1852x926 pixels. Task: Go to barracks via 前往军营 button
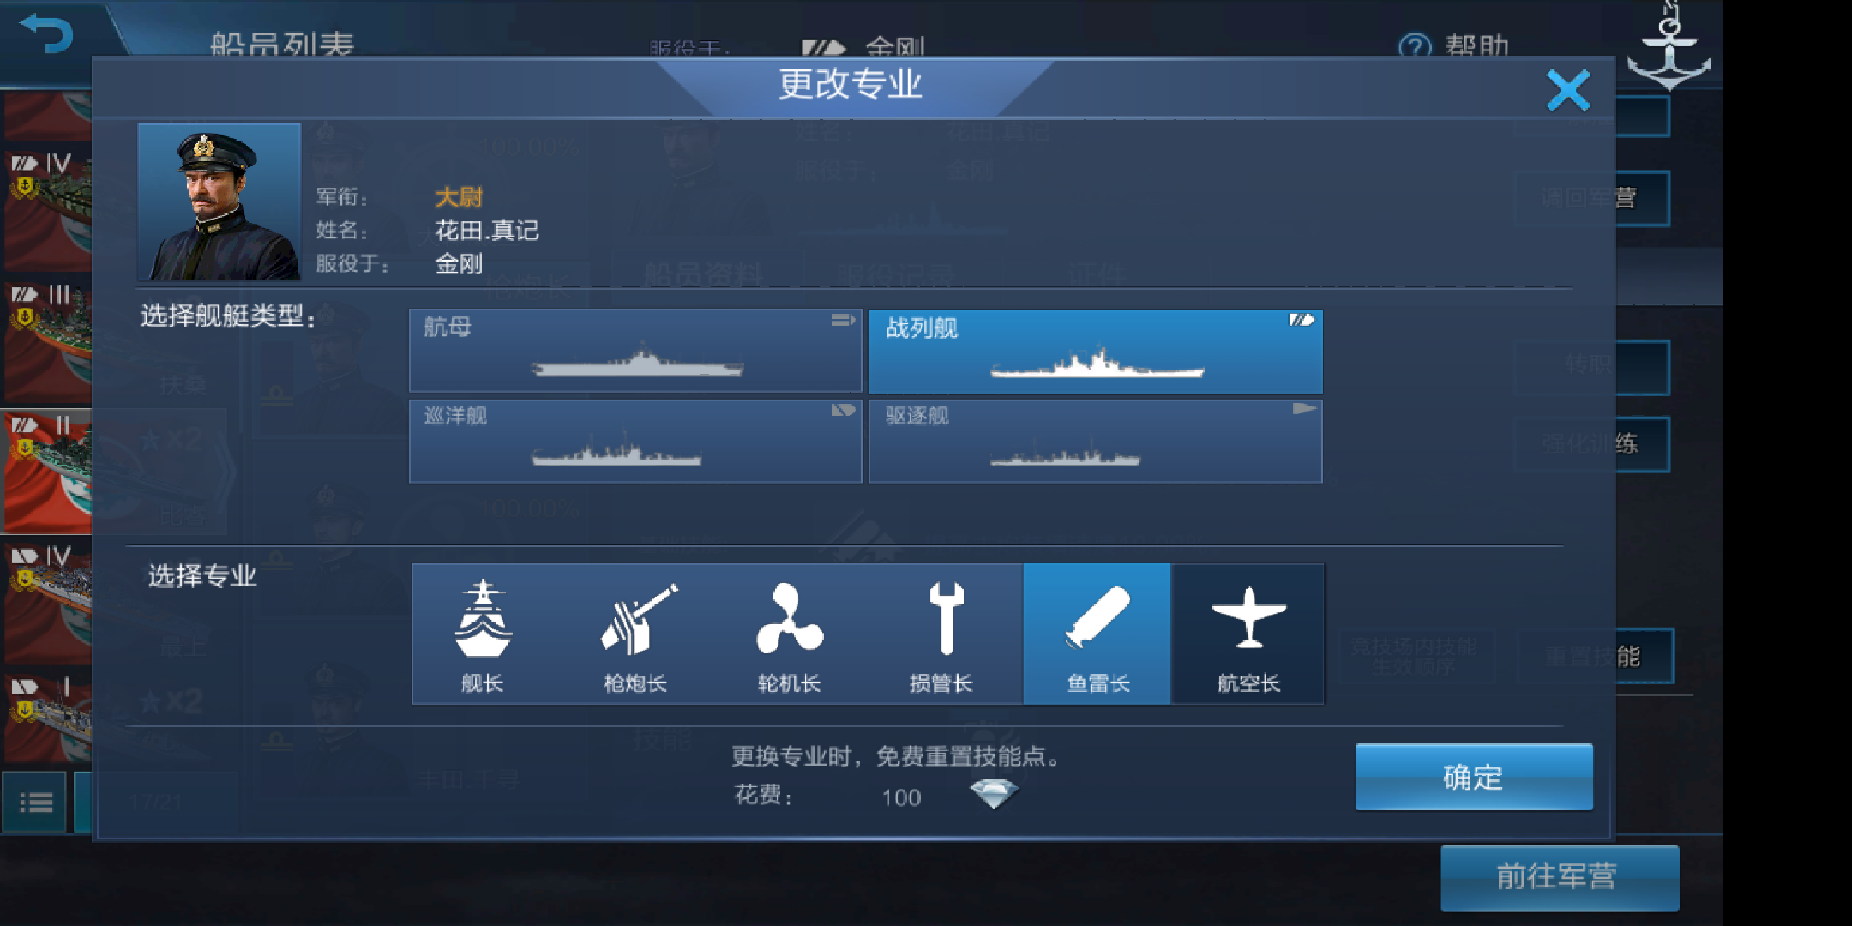(1559, 877)
